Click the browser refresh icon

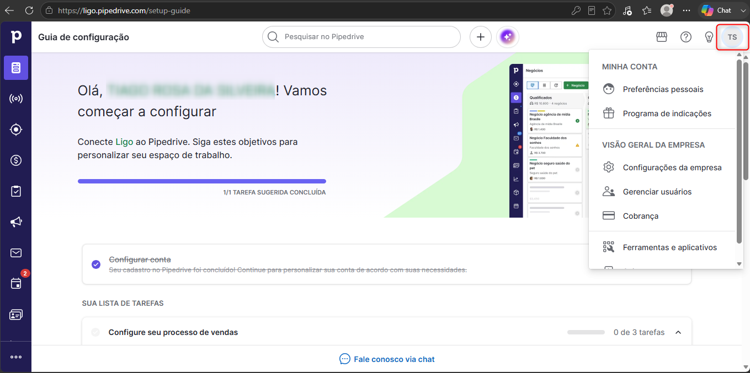29,10
